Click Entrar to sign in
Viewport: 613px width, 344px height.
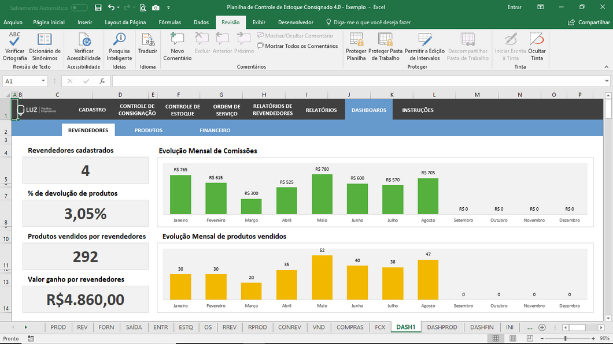pos(515,7)
